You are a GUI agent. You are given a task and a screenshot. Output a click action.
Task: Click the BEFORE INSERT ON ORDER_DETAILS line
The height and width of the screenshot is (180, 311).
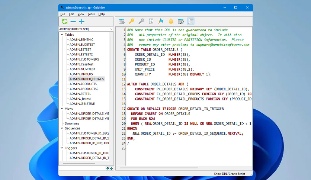(x=160, y=114)
